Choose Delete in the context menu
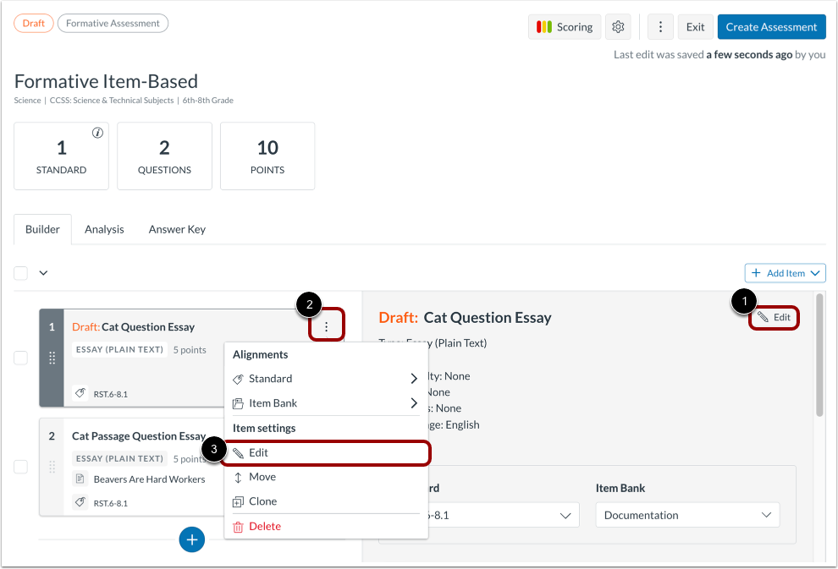 326,526
